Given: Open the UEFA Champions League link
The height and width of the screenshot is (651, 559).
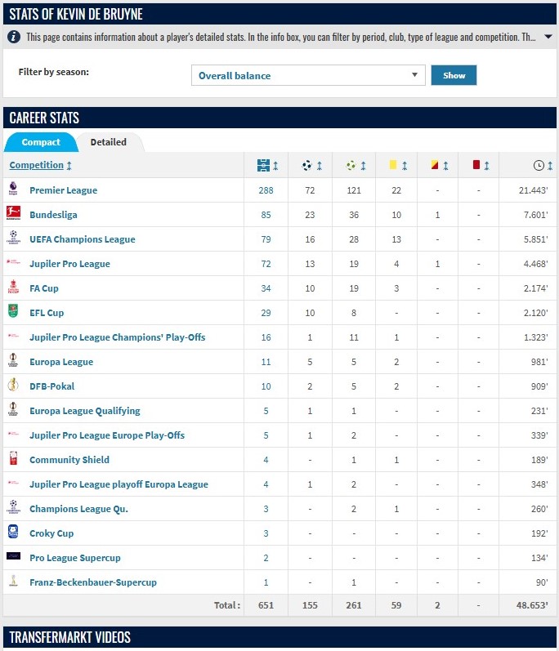Looking at the screenshot, I should [x=82, y=239].
